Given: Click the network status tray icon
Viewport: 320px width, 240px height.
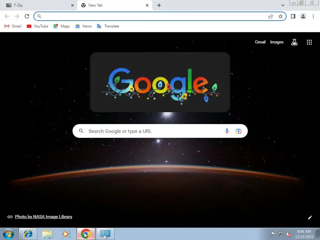Looking at the screenshot, I should pos(281,234).
